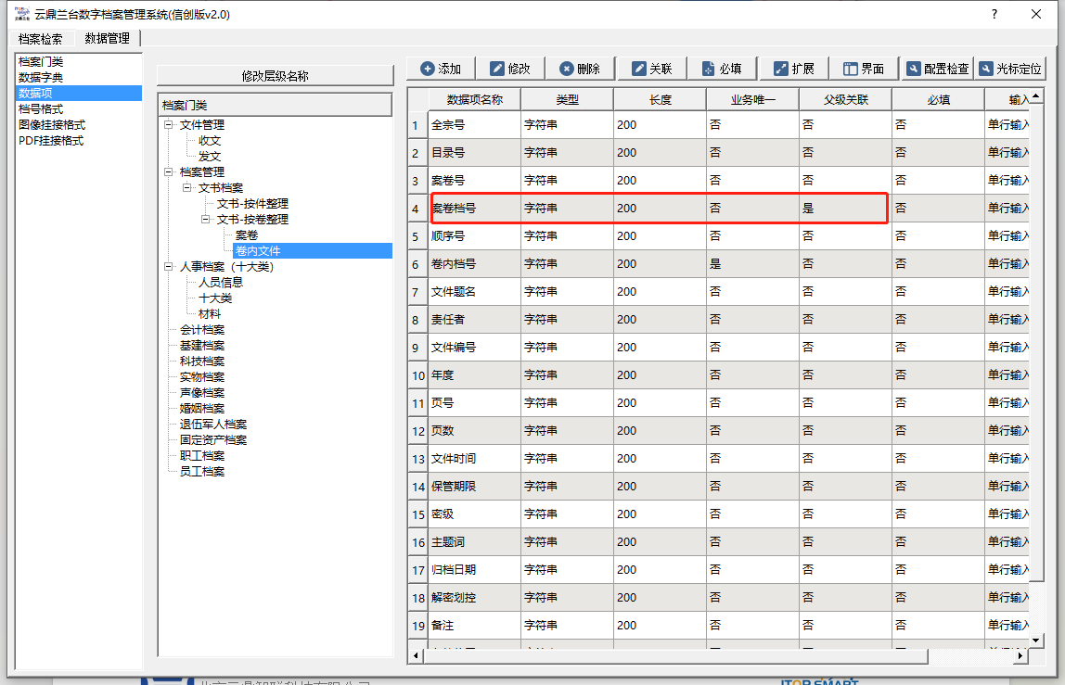Click the 删除 (Delete) x icon
Screen dimensions: 1065x685
(566, 69)
